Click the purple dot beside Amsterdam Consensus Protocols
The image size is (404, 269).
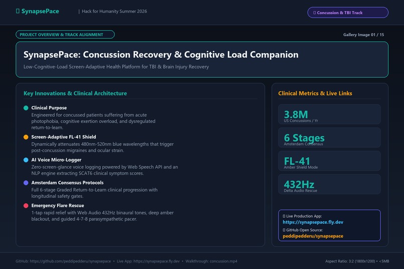tap(26, 183)
